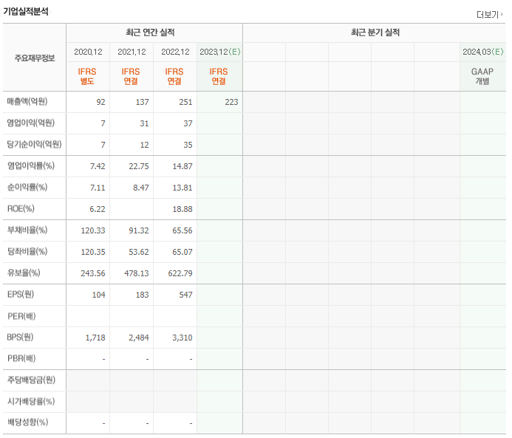
Task: Select the GAAP 개별 label
Action: [482, 76]
